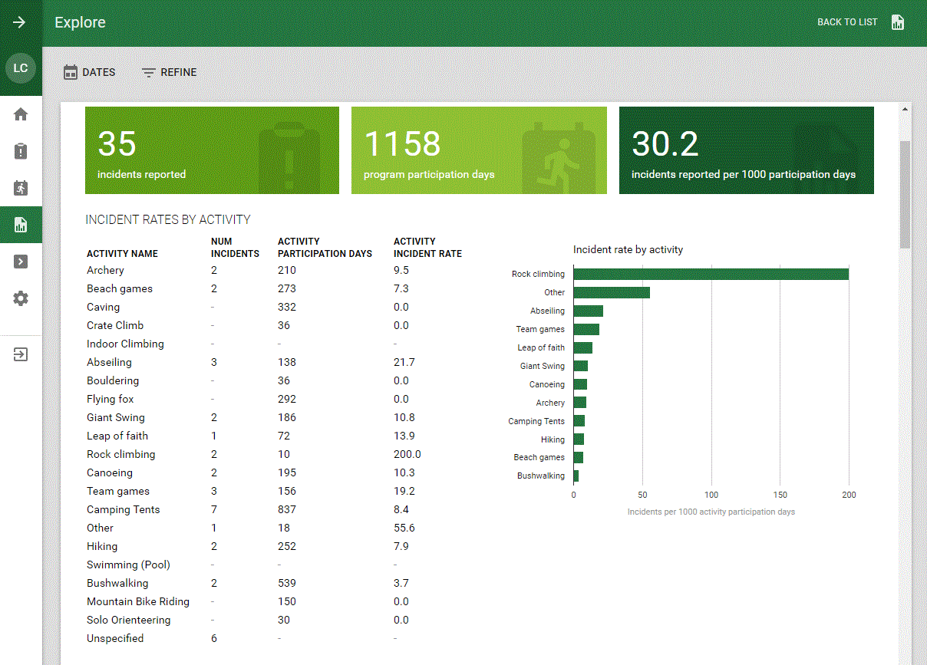927x665 pixels.
Task: Click the Other bar in the chart
Action: pyautogui.click(x=612, y=292)
